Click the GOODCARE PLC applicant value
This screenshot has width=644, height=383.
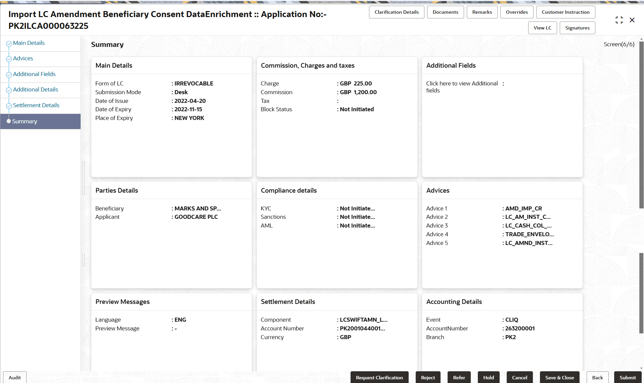point(196,217)
